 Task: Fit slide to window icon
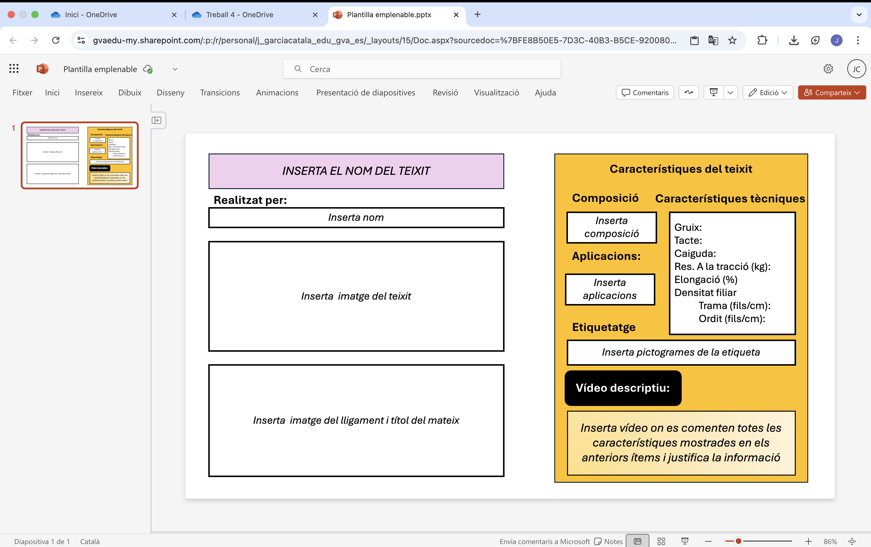pos(852,541)
